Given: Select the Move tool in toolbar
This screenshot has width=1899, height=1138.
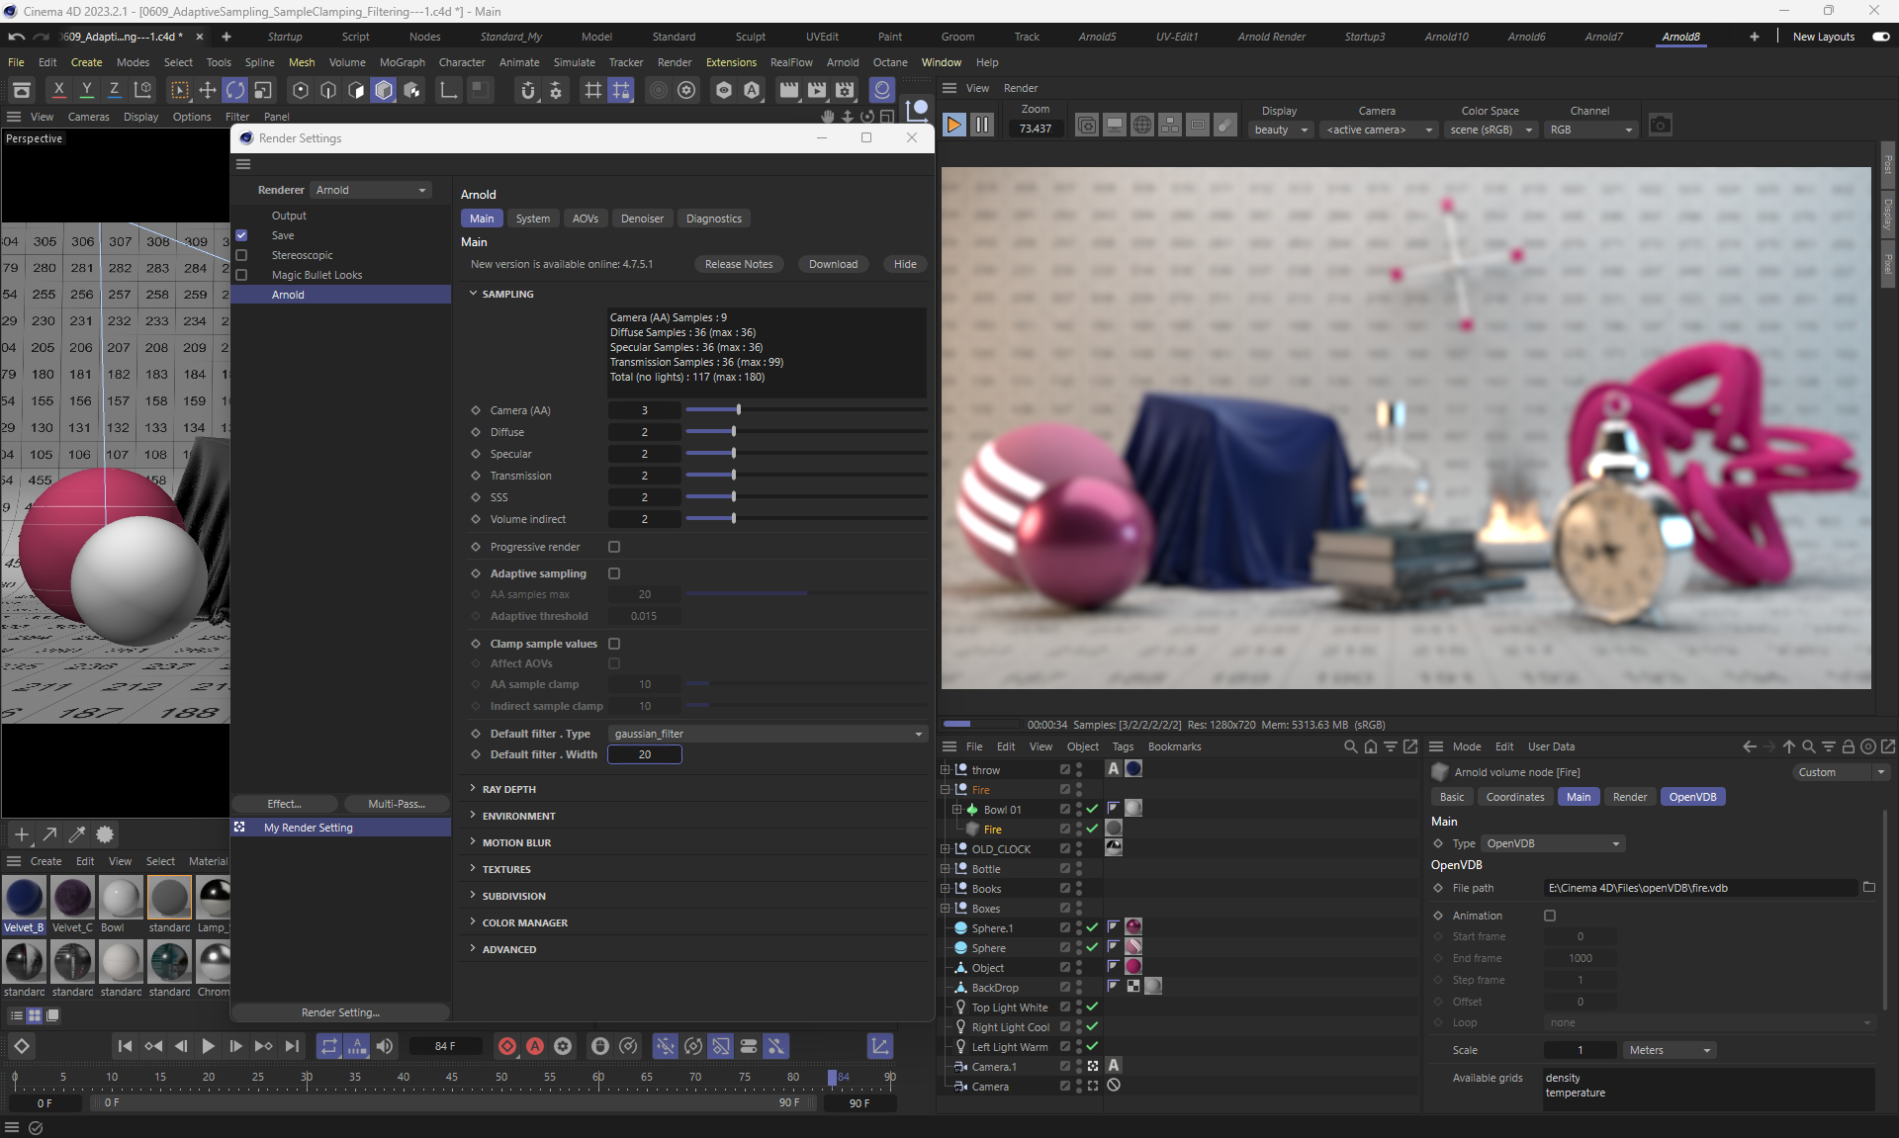Looking at the screenshot, I should pyautogui.click(x=208, y=90).
